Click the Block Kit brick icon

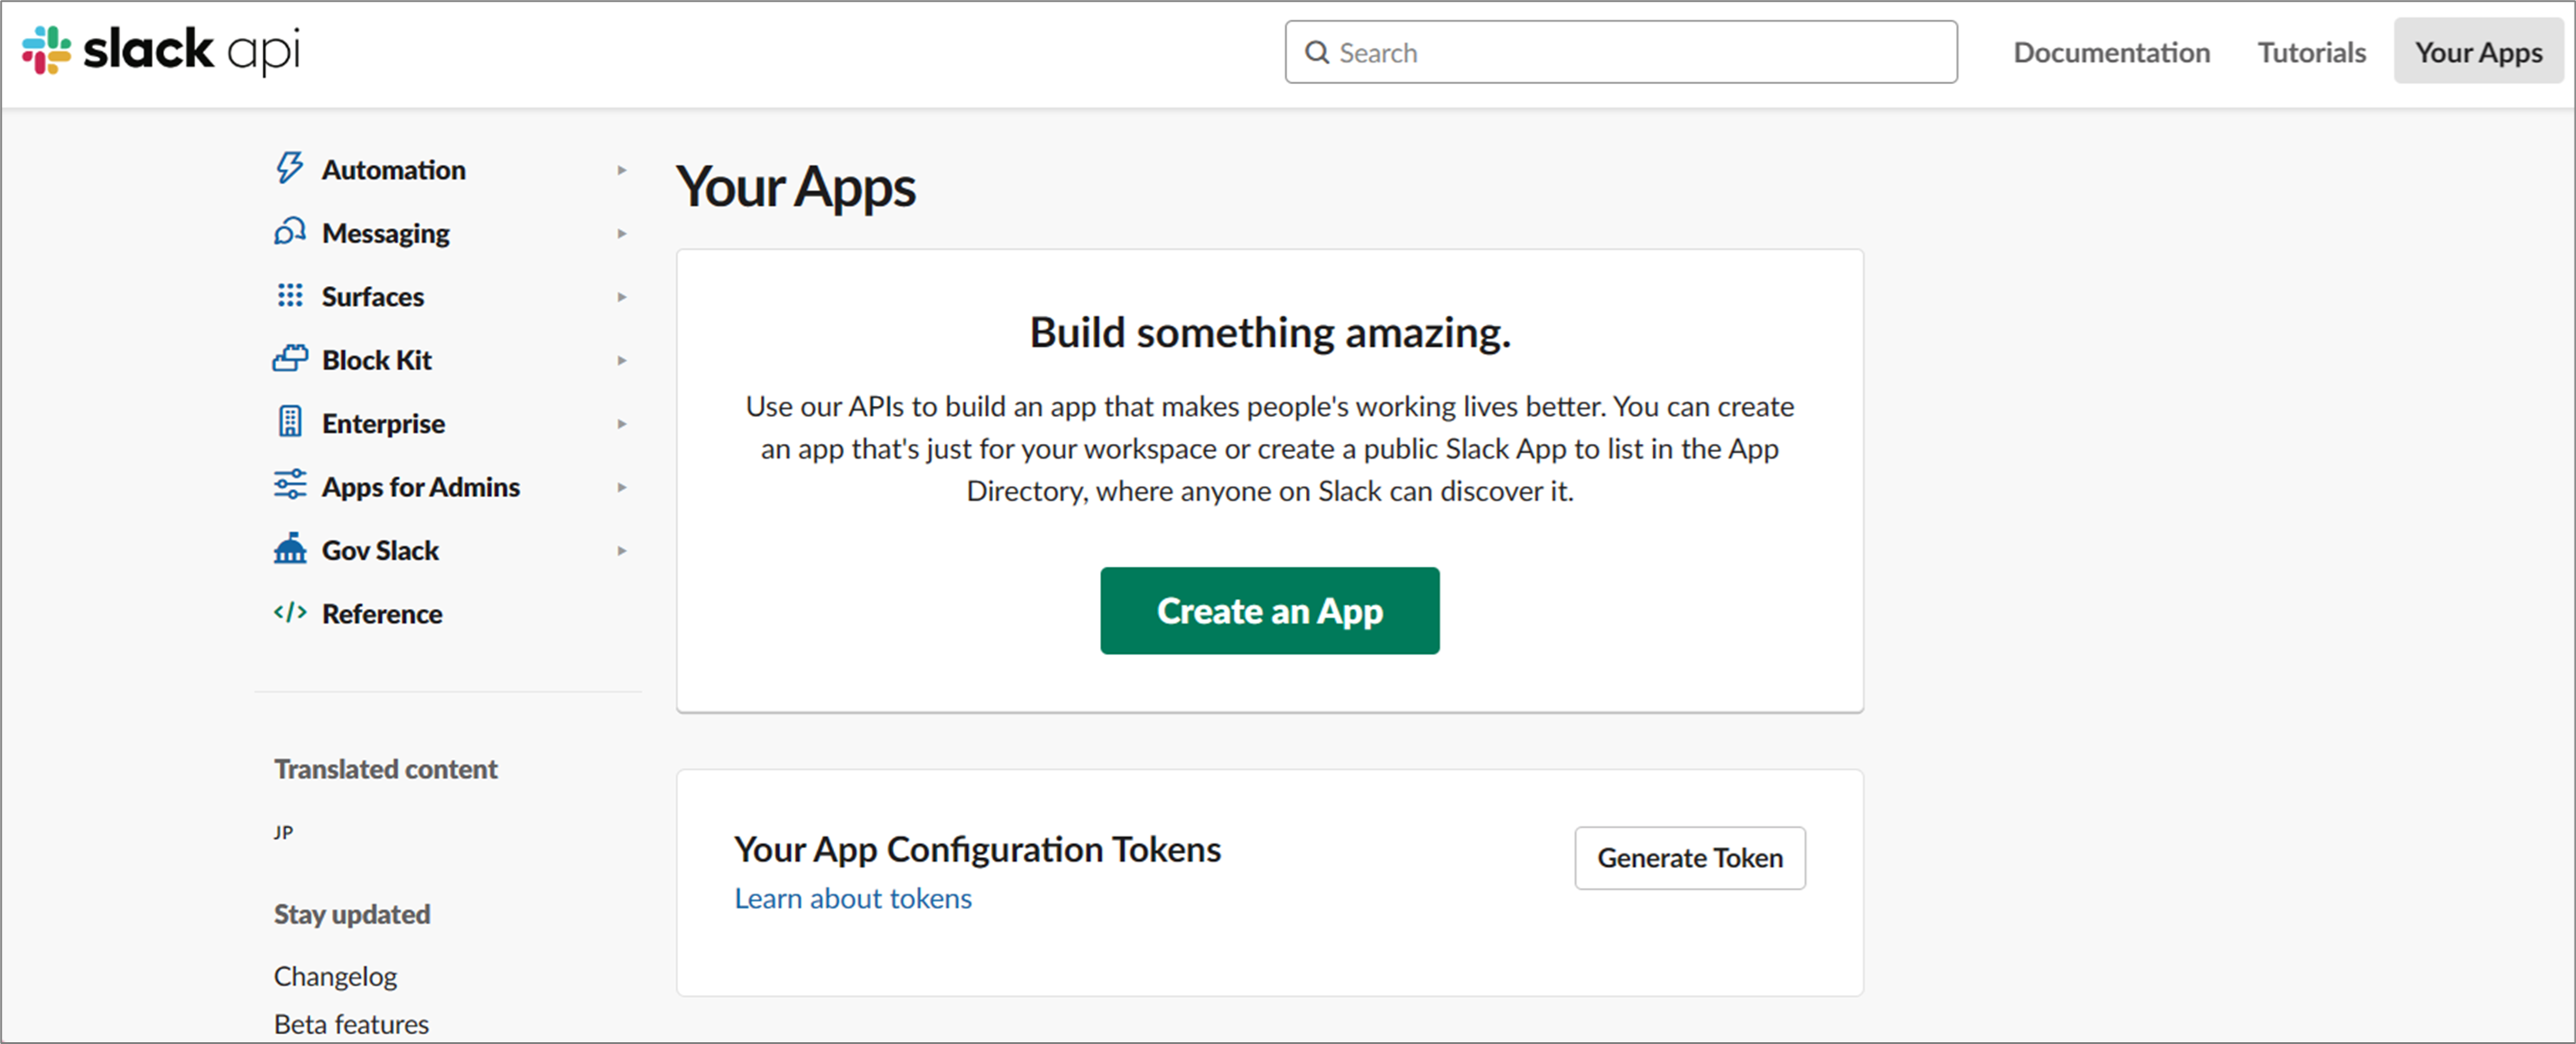click(289, 358)
